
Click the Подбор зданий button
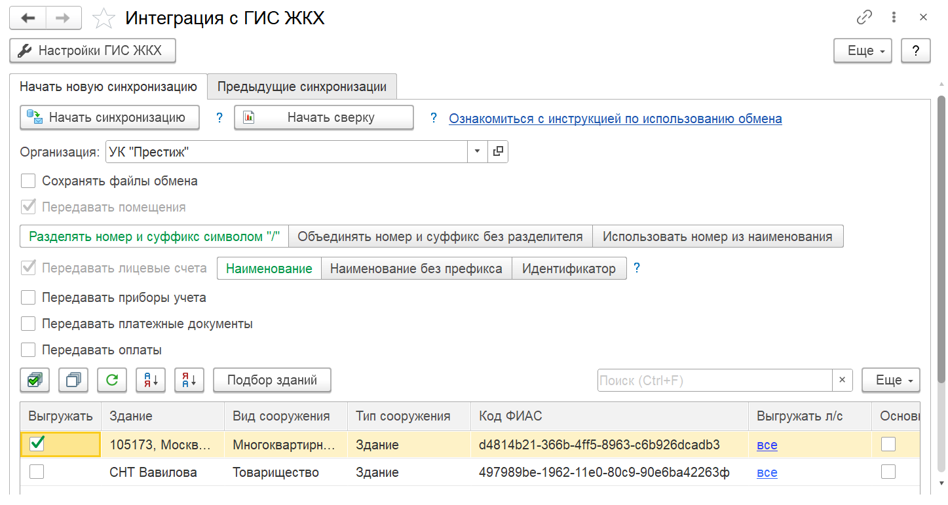pyautogui.click(x=272, y=380)
